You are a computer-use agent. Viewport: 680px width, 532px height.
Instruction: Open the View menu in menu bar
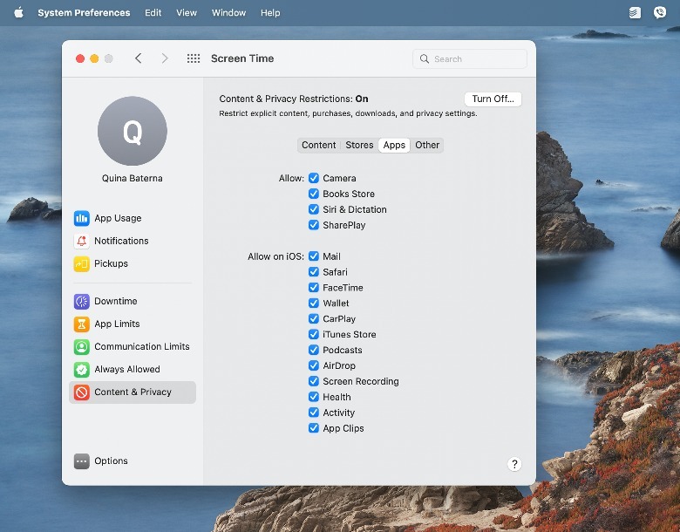coord(187,13)
